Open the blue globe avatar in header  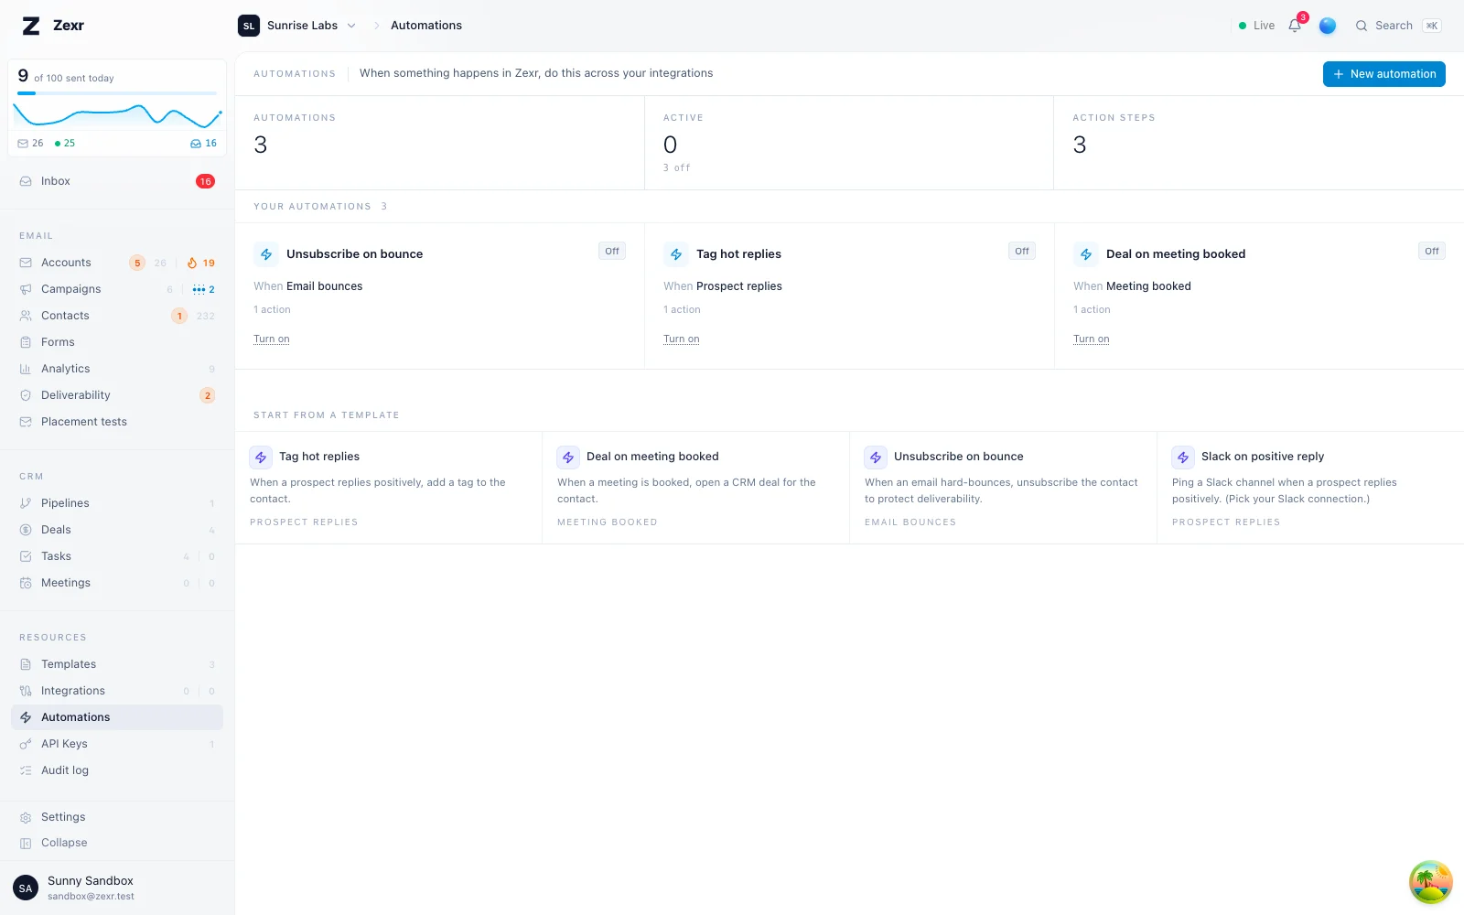(x=1328, y=26)
